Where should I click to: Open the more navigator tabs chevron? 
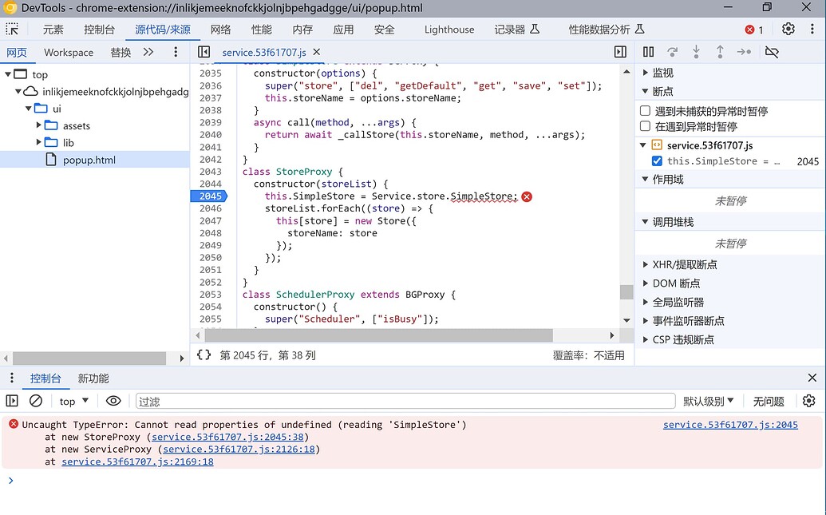click(x=148, y=52)
